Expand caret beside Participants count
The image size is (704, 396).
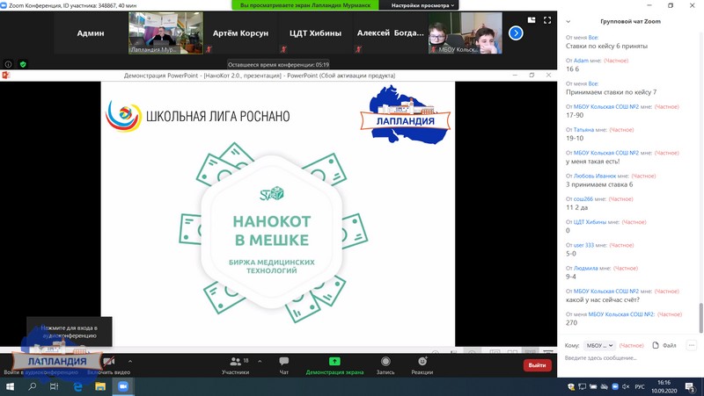[x=260, y=361]
